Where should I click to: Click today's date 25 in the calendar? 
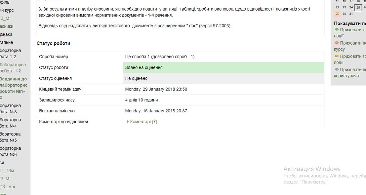coord(358,8)
